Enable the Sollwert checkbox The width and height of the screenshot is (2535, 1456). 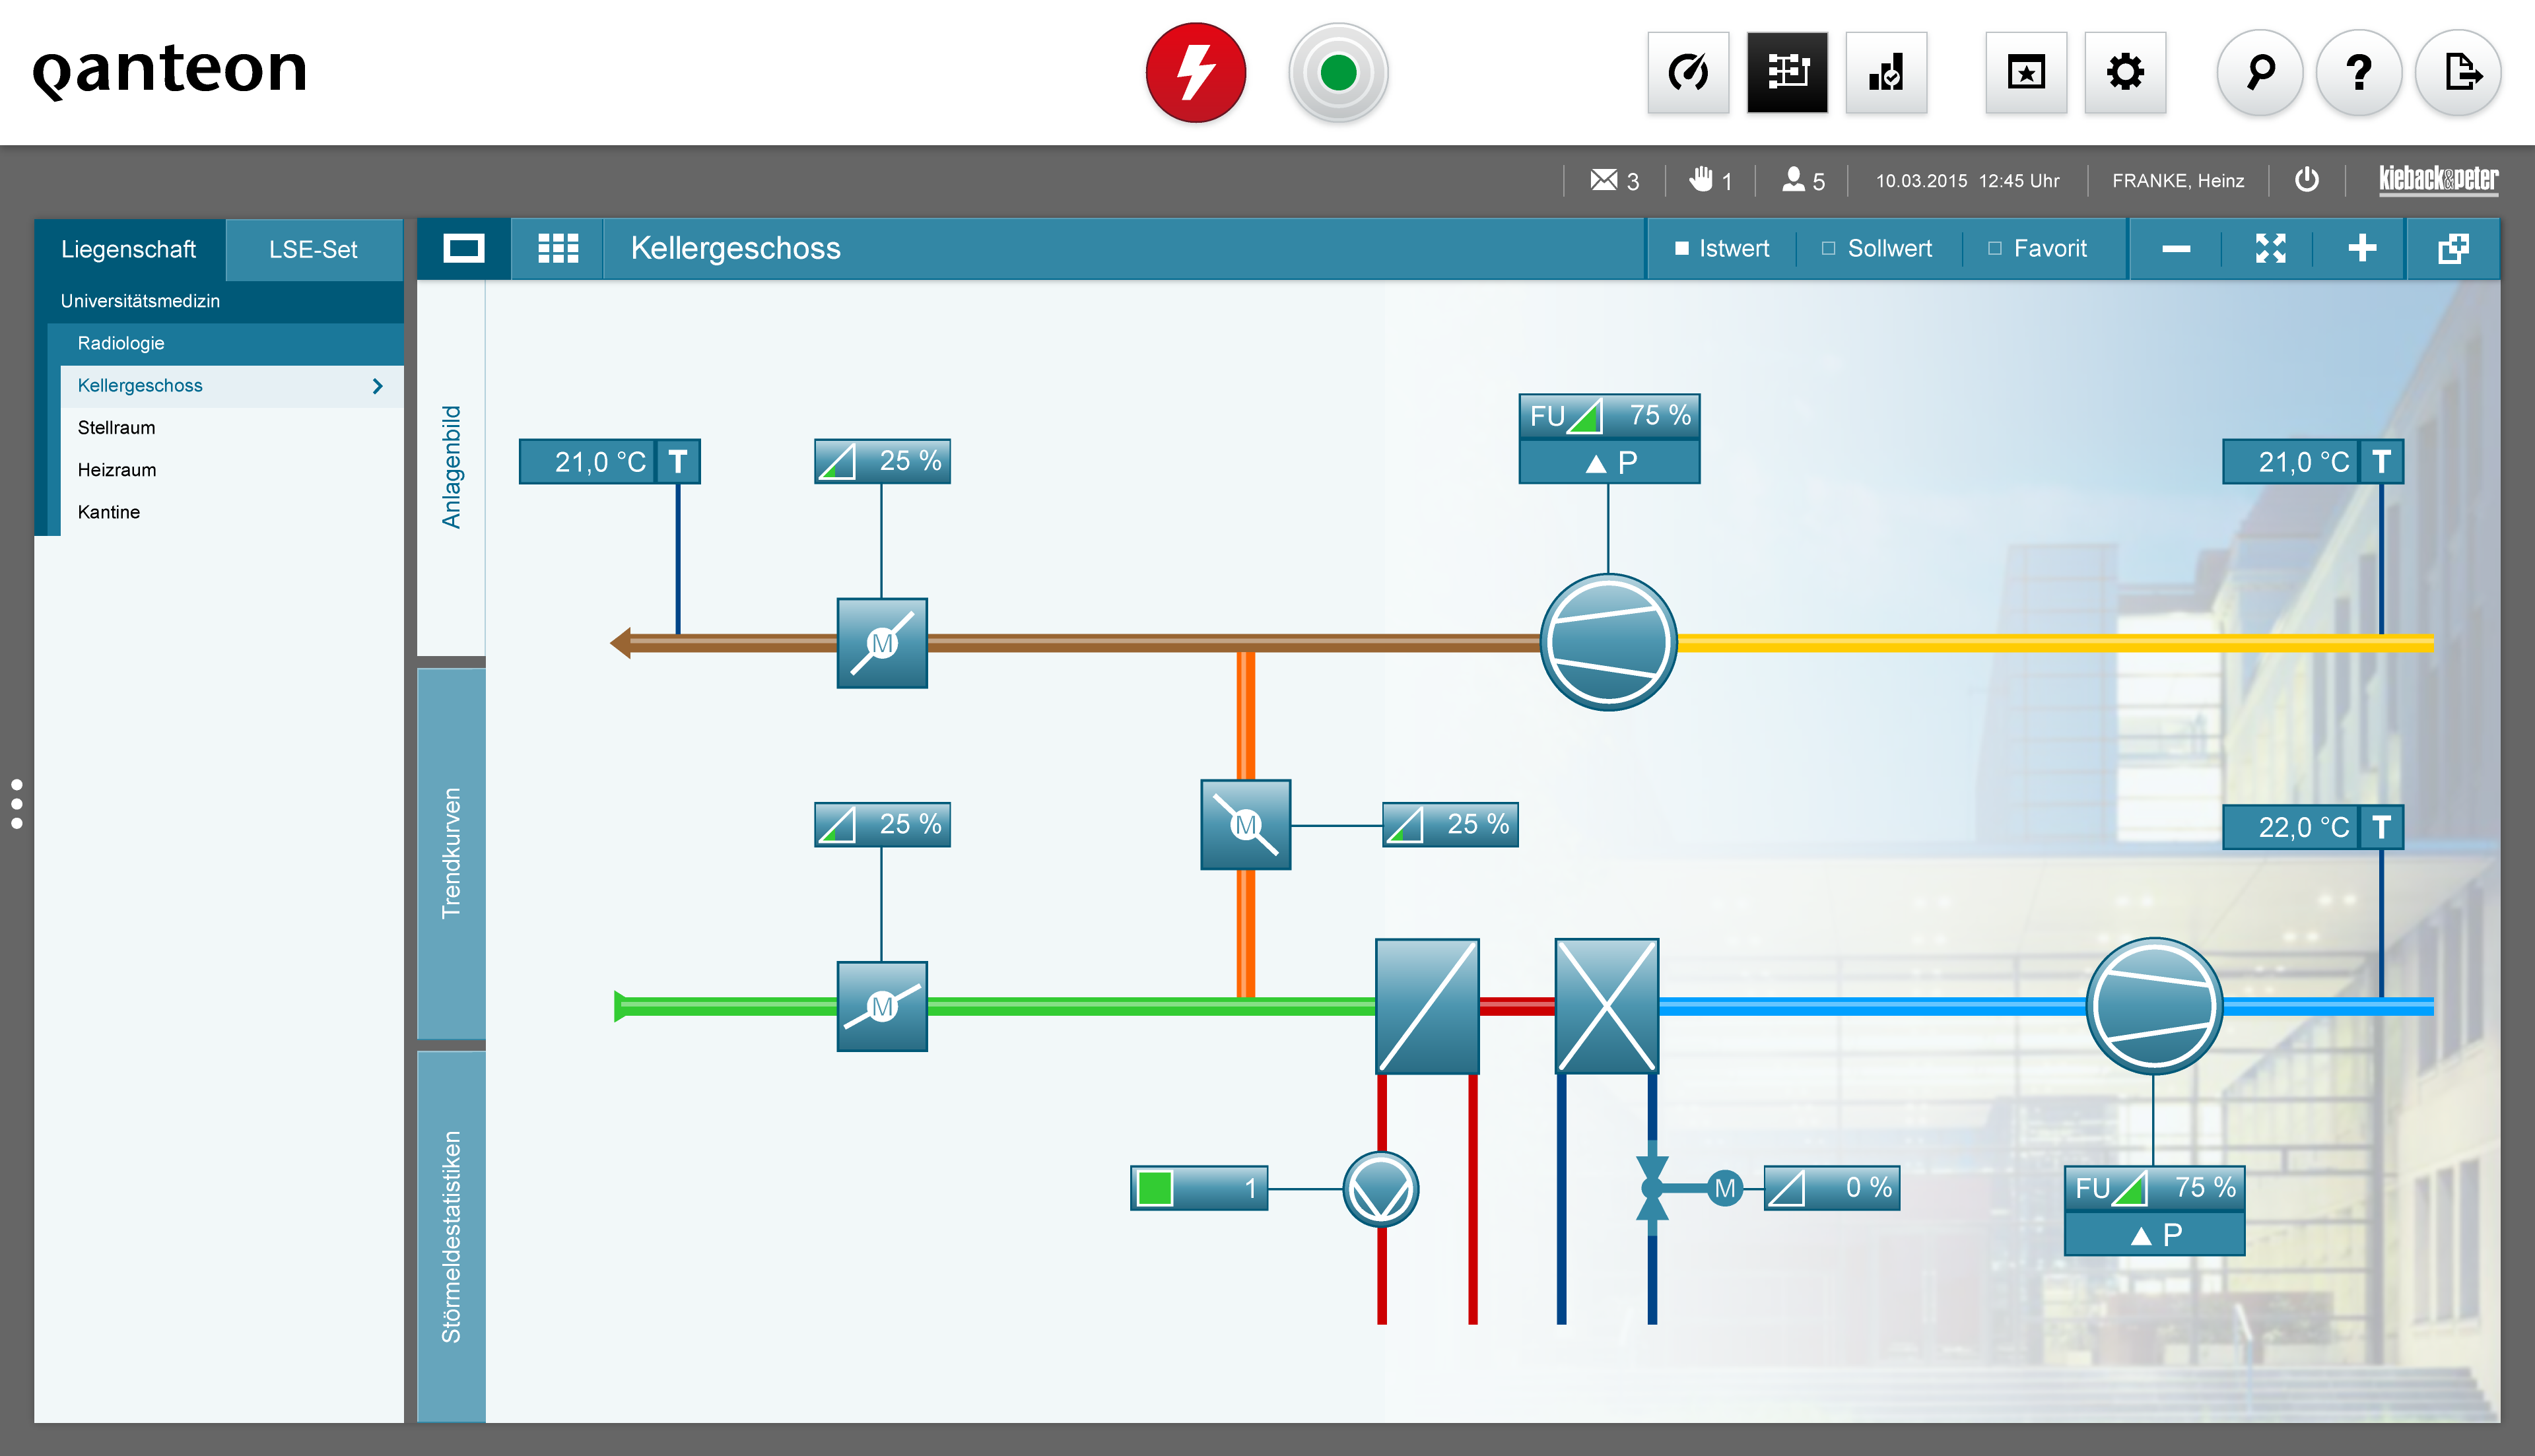tap(1828, 249)
